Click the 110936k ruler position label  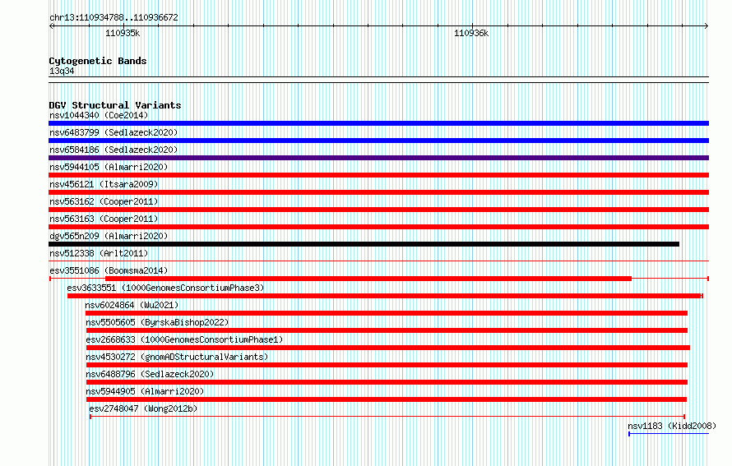tap(471, 33)
